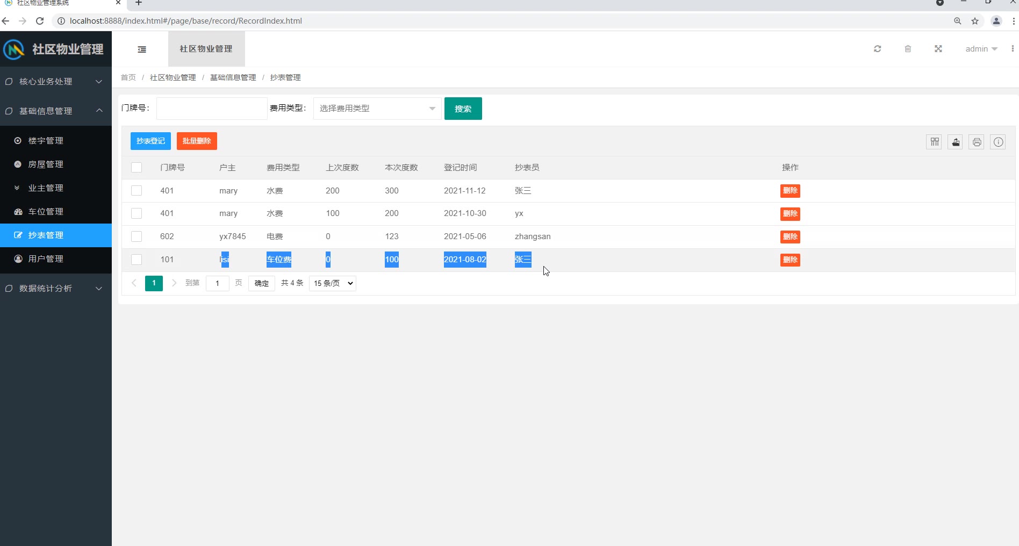Viewport: 1019px width, 546px height.
Task: Open the more options dots in header
Action: (1013, 49)
